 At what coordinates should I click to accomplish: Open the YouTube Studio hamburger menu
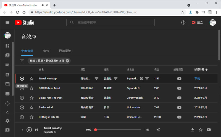[x=7, y=23]
